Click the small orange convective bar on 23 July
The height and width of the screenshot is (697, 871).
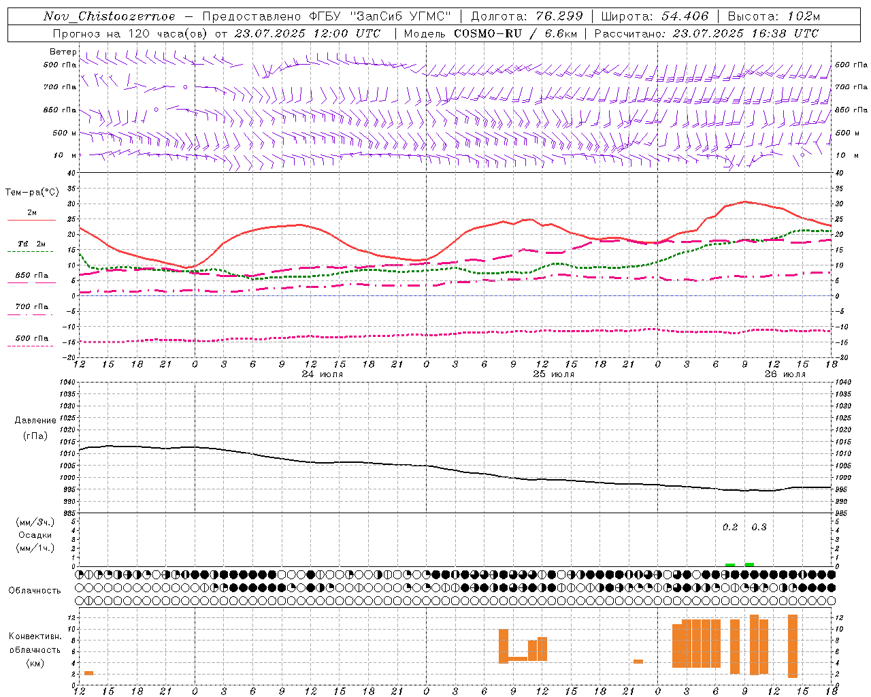click(x=88, y=673)
